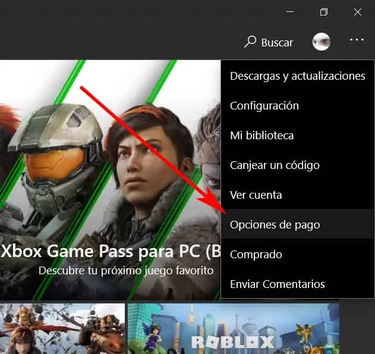
Task: Open the Xbox Game Pass para PC banner
Action: 110,180
